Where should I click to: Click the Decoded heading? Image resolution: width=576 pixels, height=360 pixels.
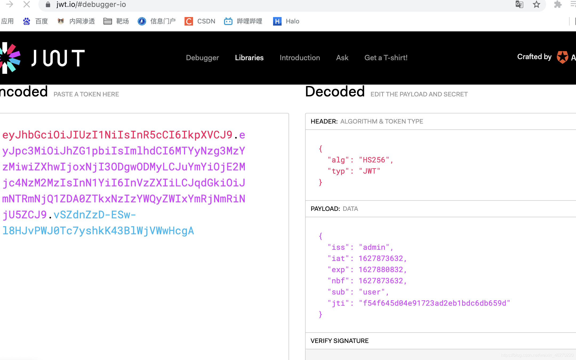pos(335,92)
